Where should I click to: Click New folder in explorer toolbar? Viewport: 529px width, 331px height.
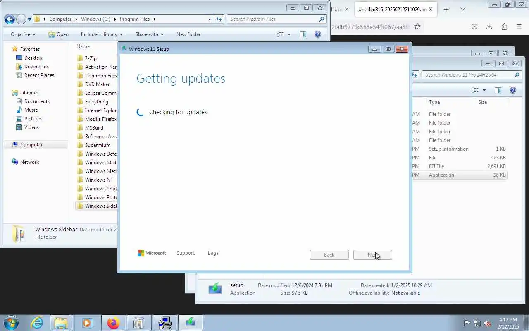188,34
